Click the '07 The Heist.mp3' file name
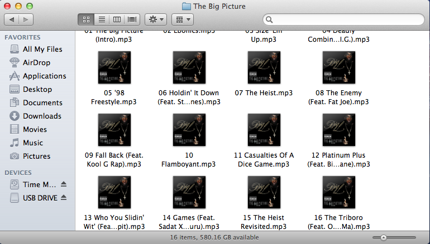Screen dimensions: 430x244 pos(264,93)
